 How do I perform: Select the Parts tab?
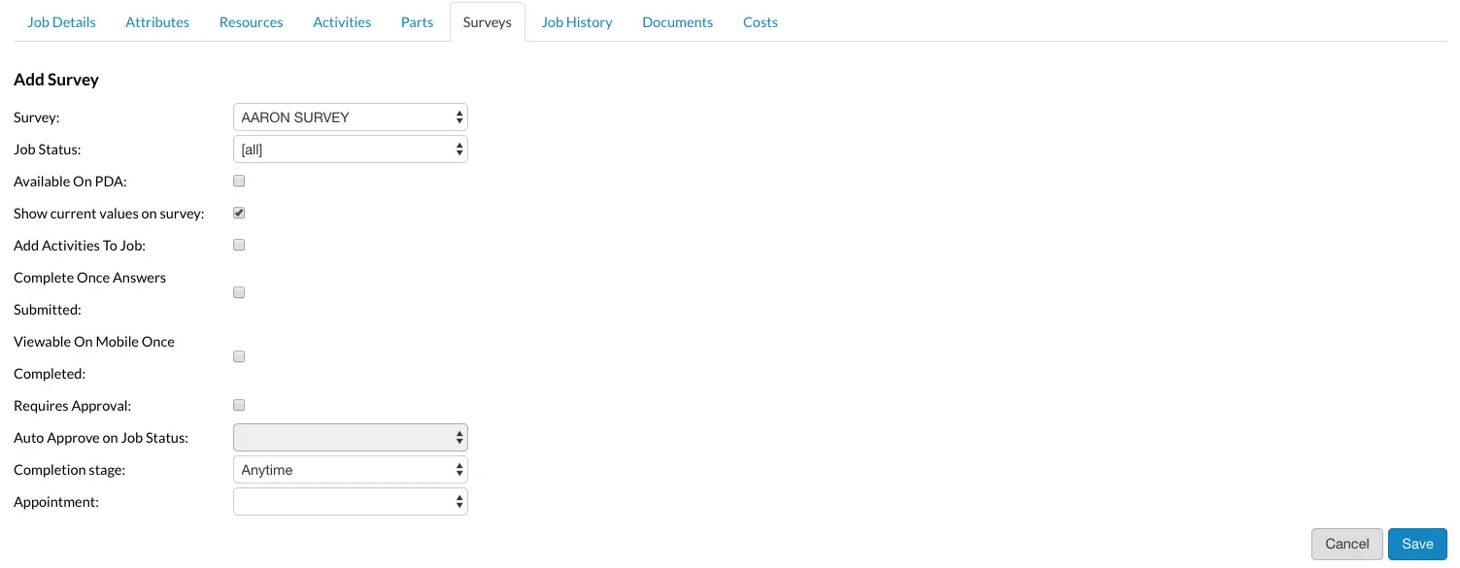pos(417,21)
